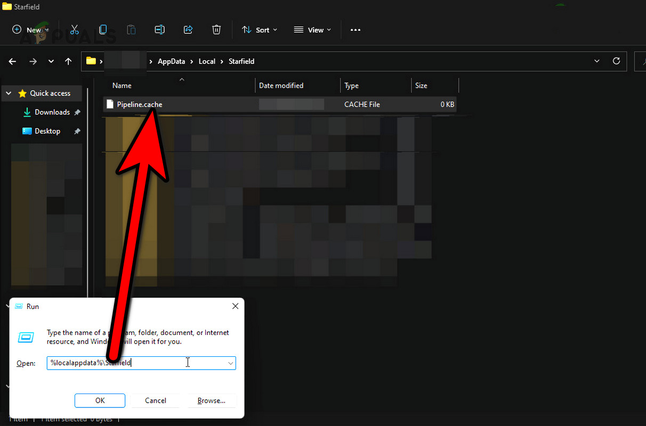Copy Pipeline.cache using the Copy icon
Screen dimensions: 646x426
coord(102,29)
